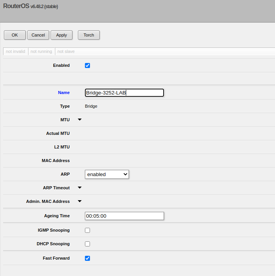
Task: Click the blue Name label
Action: [64, 93]
